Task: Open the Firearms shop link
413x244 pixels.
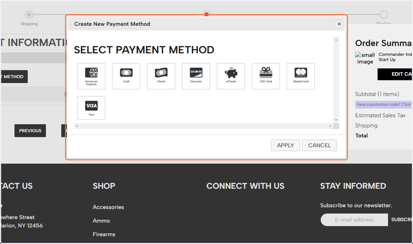Action: (x=104, y=234)
